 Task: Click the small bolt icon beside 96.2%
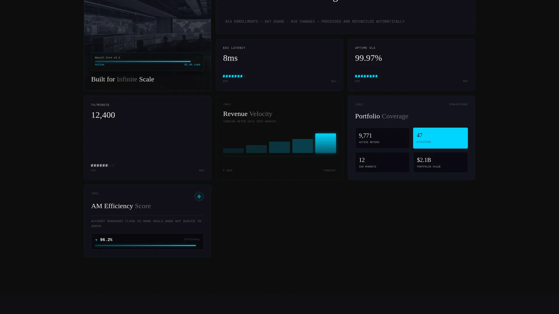(x=96, y=240)
